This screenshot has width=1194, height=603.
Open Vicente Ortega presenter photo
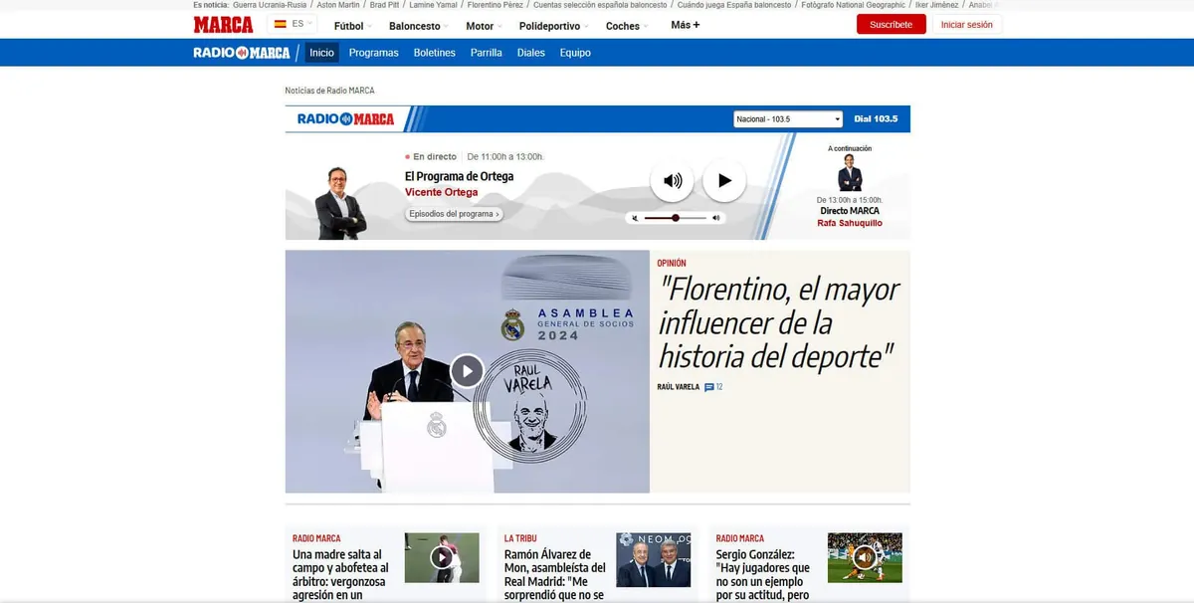tap(340, 202)
